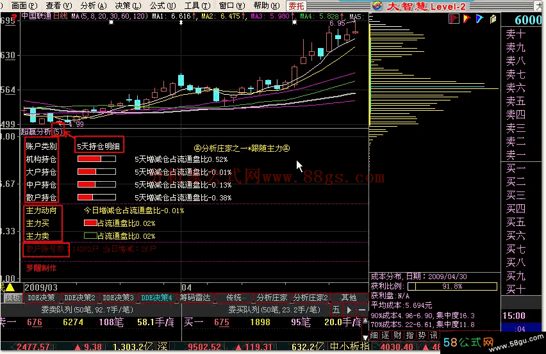
Task: Switch to the 模板 tab
Action: coord(12,298)
